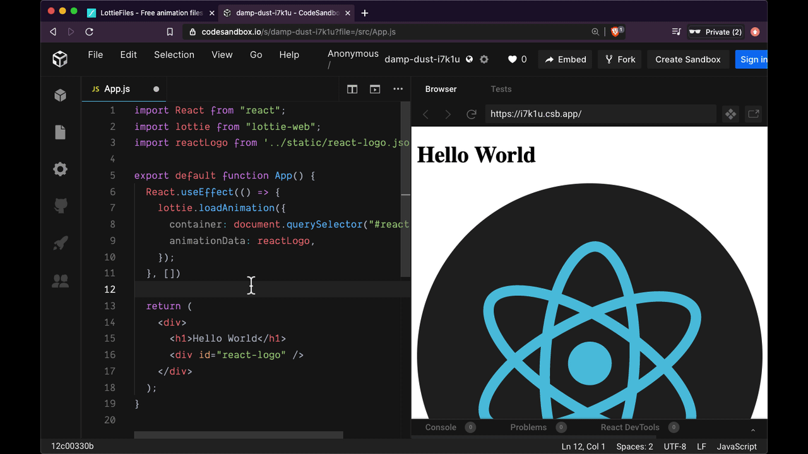
Task: Click LF line ending in status bar
Action: pos(701,446)
